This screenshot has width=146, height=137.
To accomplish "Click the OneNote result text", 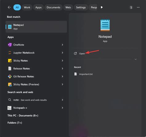I will (19, 45).
